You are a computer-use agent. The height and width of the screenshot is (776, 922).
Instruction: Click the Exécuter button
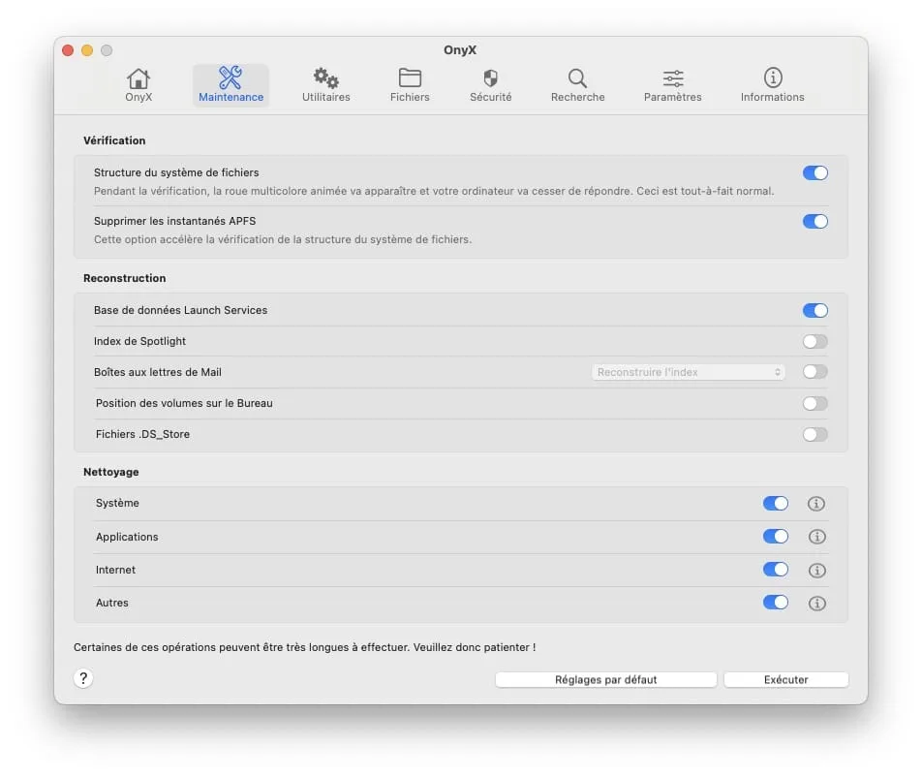click(785, 679)
